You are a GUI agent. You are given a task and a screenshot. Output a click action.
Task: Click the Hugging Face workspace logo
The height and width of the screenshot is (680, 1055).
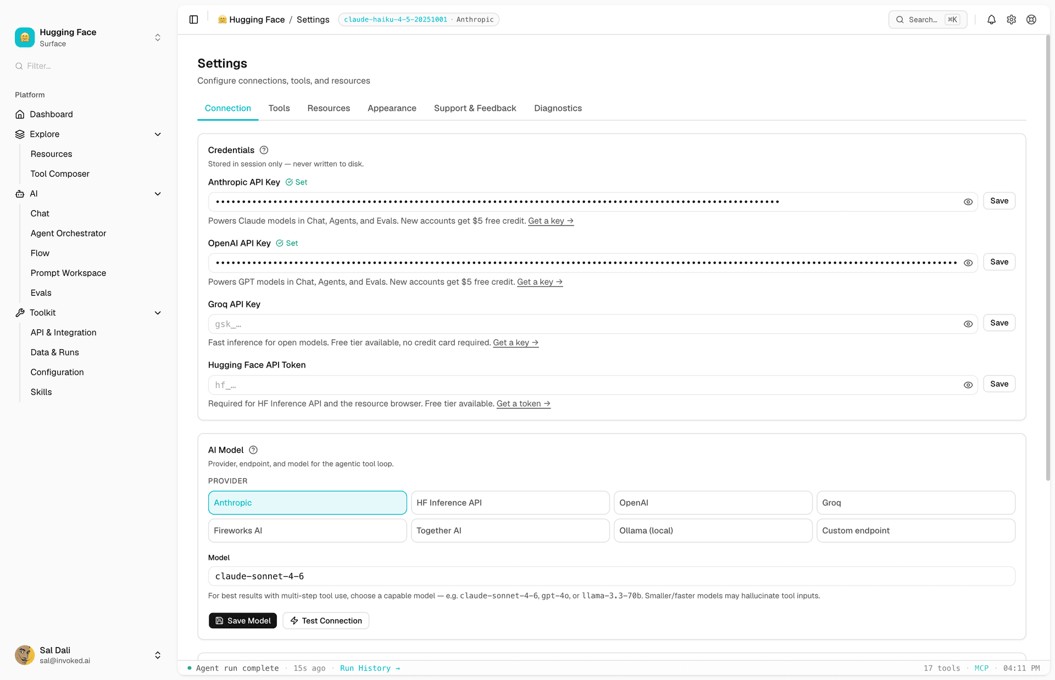[25, 37]
